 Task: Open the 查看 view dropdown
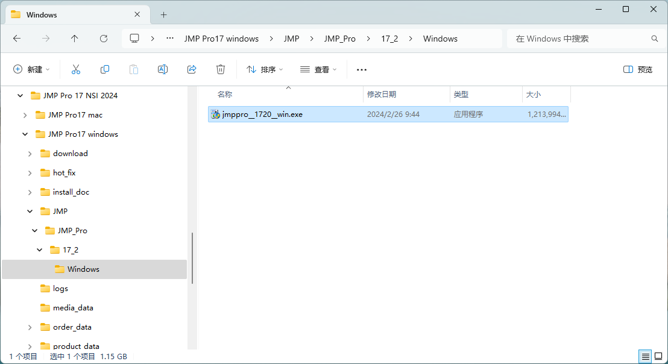tap(318, 69)
